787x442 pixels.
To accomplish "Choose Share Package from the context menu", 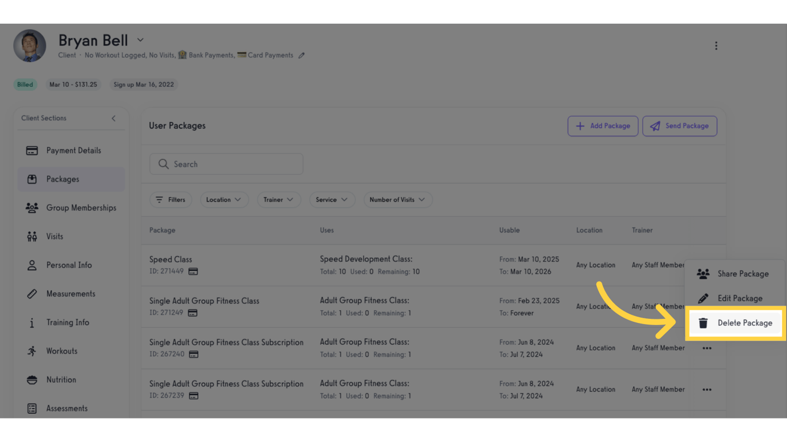I will [735, 274].
